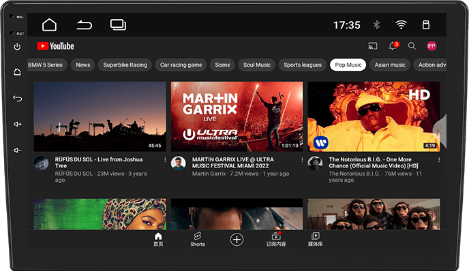469x271 pixels.
Task: Play the RÜFÜS DU SOL Joshua Tree thumbnail
Action: (100, 116)
